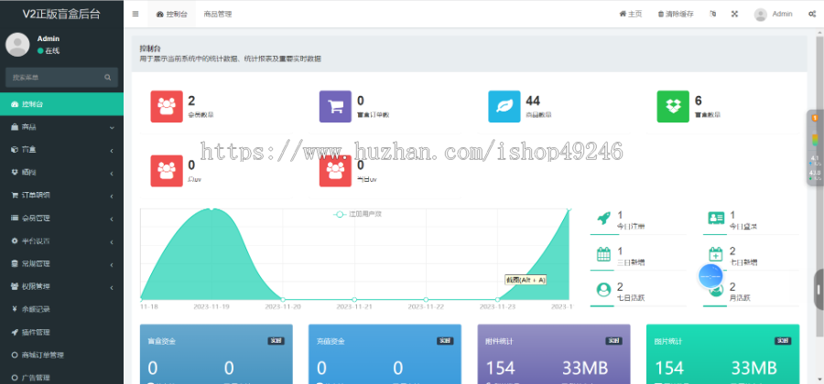Viewport: 824px width, 384px height.
Task: Expand the 权限管理 sidebar menu
Action: (x=61, y=286)
